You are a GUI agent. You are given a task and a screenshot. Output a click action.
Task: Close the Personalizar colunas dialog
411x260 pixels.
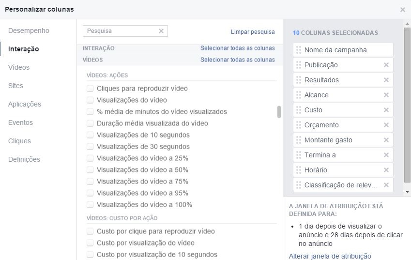tap(403, 10)
